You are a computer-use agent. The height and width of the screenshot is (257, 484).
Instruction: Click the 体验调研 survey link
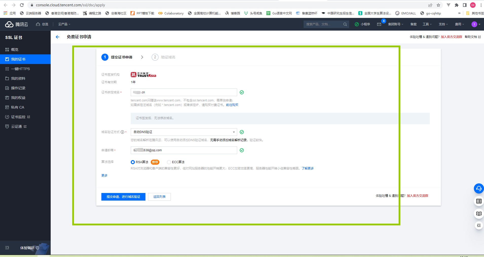[30, 248]
